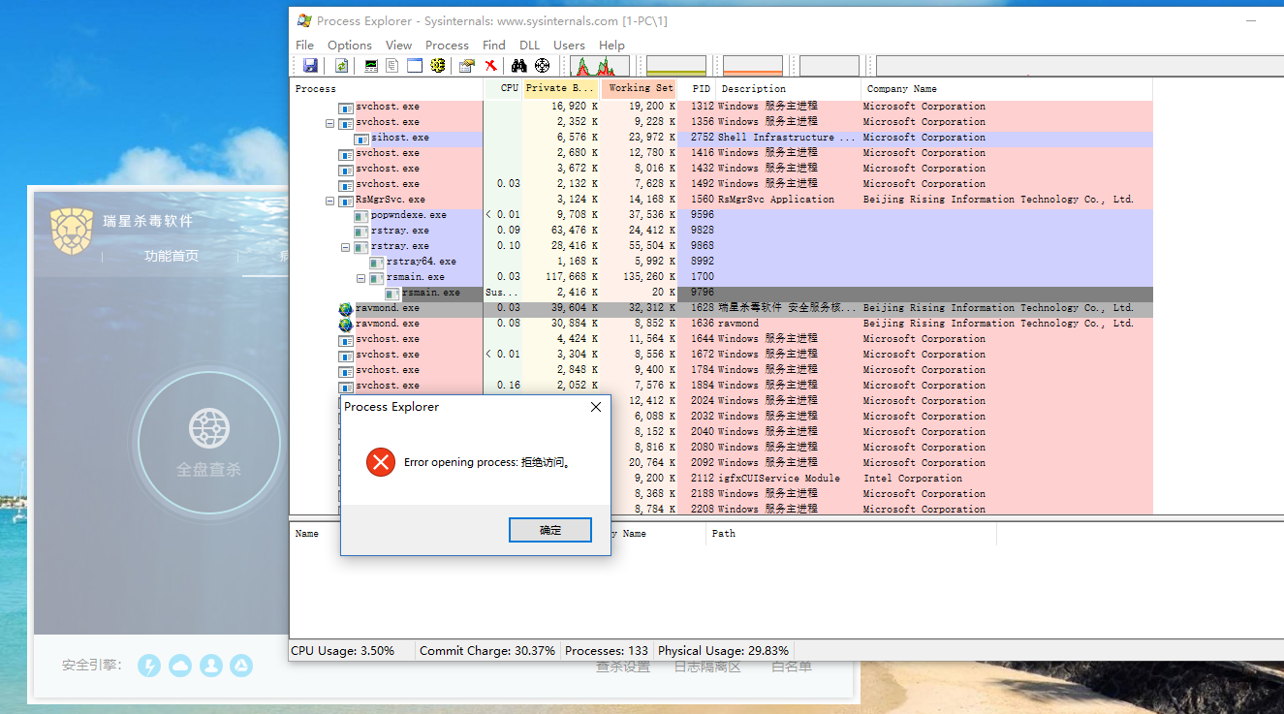Select the sihost.exe process row
Image resolution: width=1284 pixels, height=714 pixels.
click(x=721, y=138)
